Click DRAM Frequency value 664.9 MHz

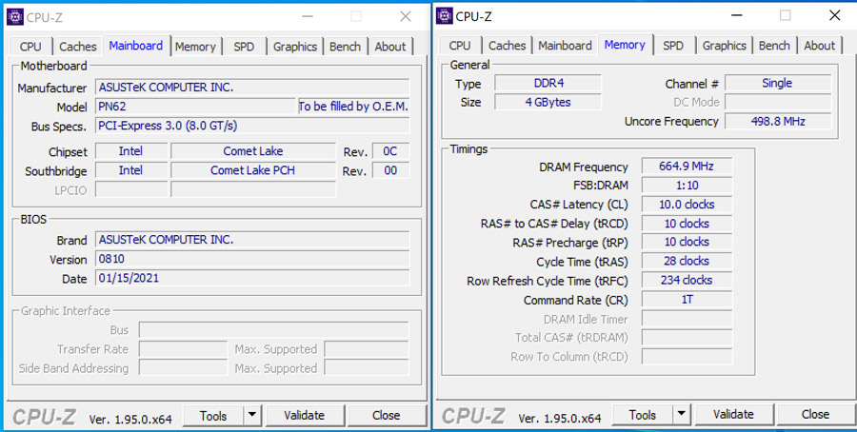coord(687,166)
